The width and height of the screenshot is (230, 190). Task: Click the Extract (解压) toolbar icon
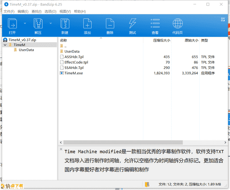pyautogui.click(x=38, y=24)
